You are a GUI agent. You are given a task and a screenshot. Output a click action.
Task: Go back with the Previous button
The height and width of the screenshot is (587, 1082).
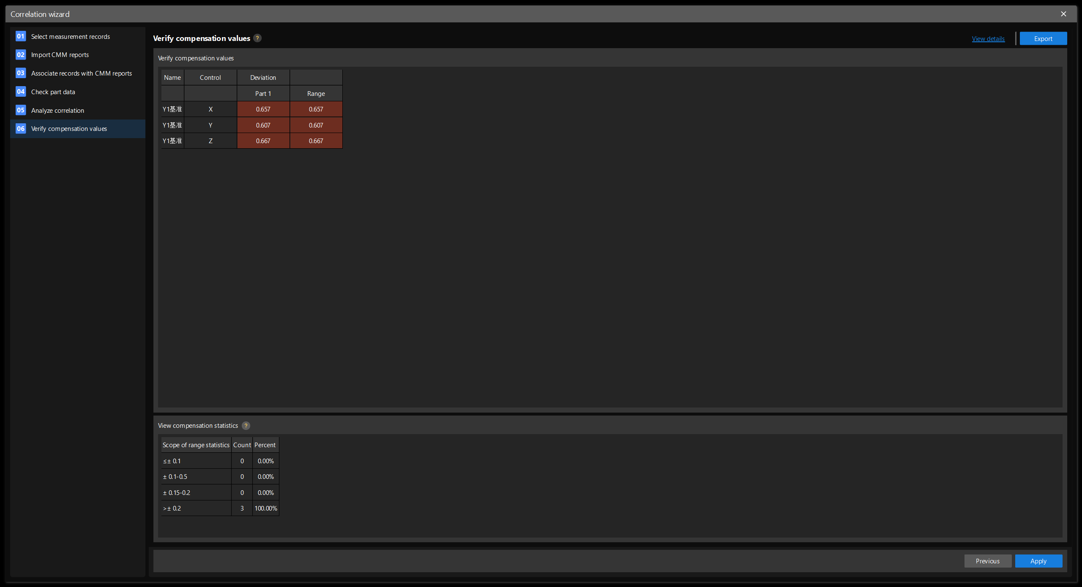click(988, 561)
